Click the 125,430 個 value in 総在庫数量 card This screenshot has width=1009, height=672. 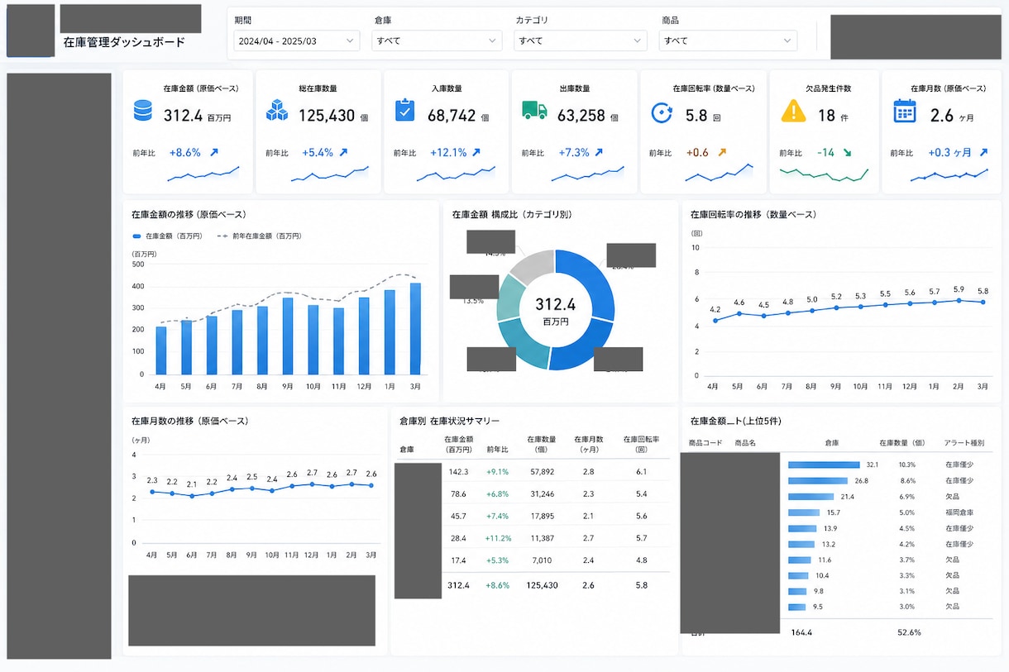[333, 117]
